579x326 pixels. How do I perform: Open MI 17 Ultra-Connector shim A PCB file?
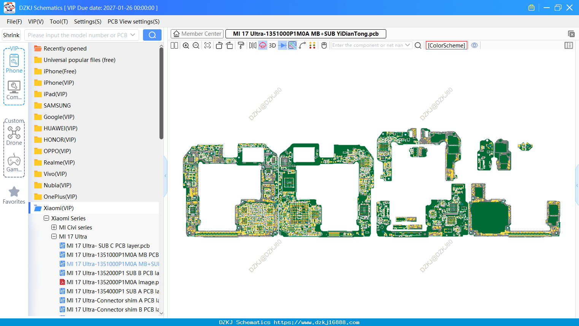(x=109, y=301)
